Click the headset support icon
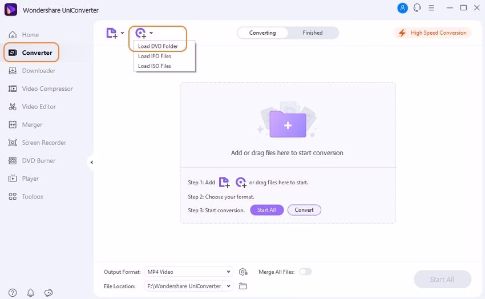This screenshot has width=485, height=299. 418,8
